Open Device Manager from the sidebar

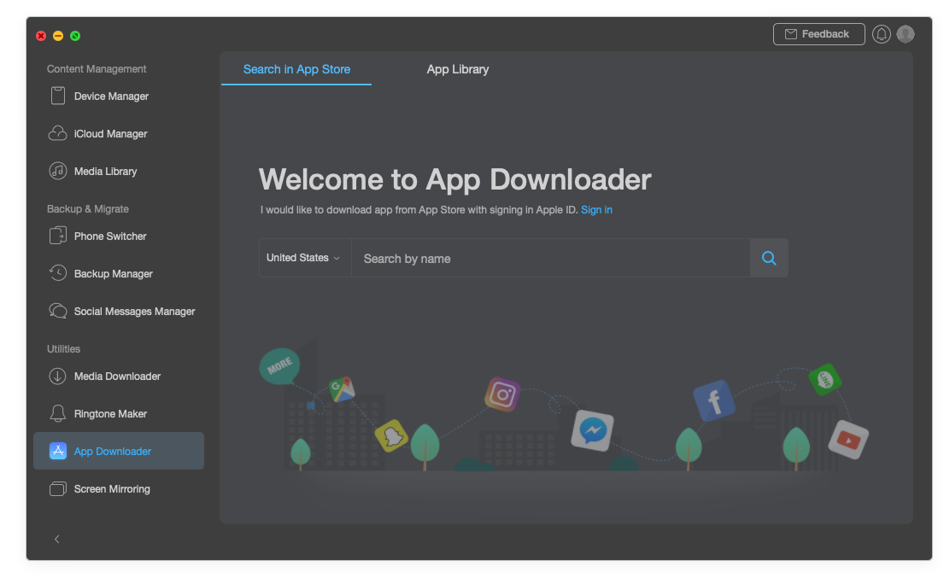111,96
